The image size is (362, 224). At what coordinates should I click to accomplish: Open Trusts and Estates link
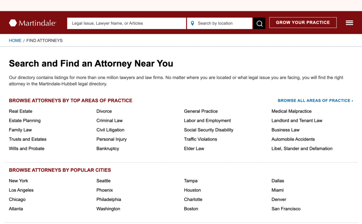[x=28, y=139]
